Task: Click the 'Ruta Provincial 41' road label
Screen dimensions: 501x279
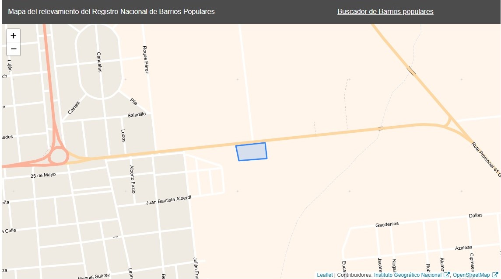Action: 485,158
